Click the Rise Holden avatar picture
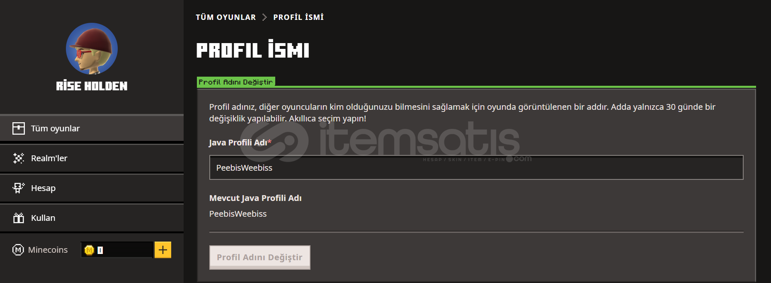The image size is (771, 283). 92,48
